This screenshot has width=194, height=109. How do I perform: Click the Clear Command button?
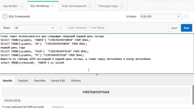tap(77, 28)
